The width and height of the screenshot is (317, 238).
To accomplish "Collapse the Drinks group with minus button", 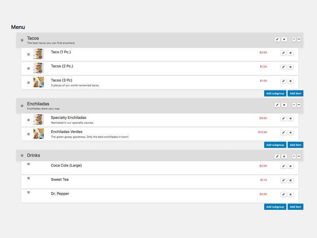I will [x=299, y=156].
